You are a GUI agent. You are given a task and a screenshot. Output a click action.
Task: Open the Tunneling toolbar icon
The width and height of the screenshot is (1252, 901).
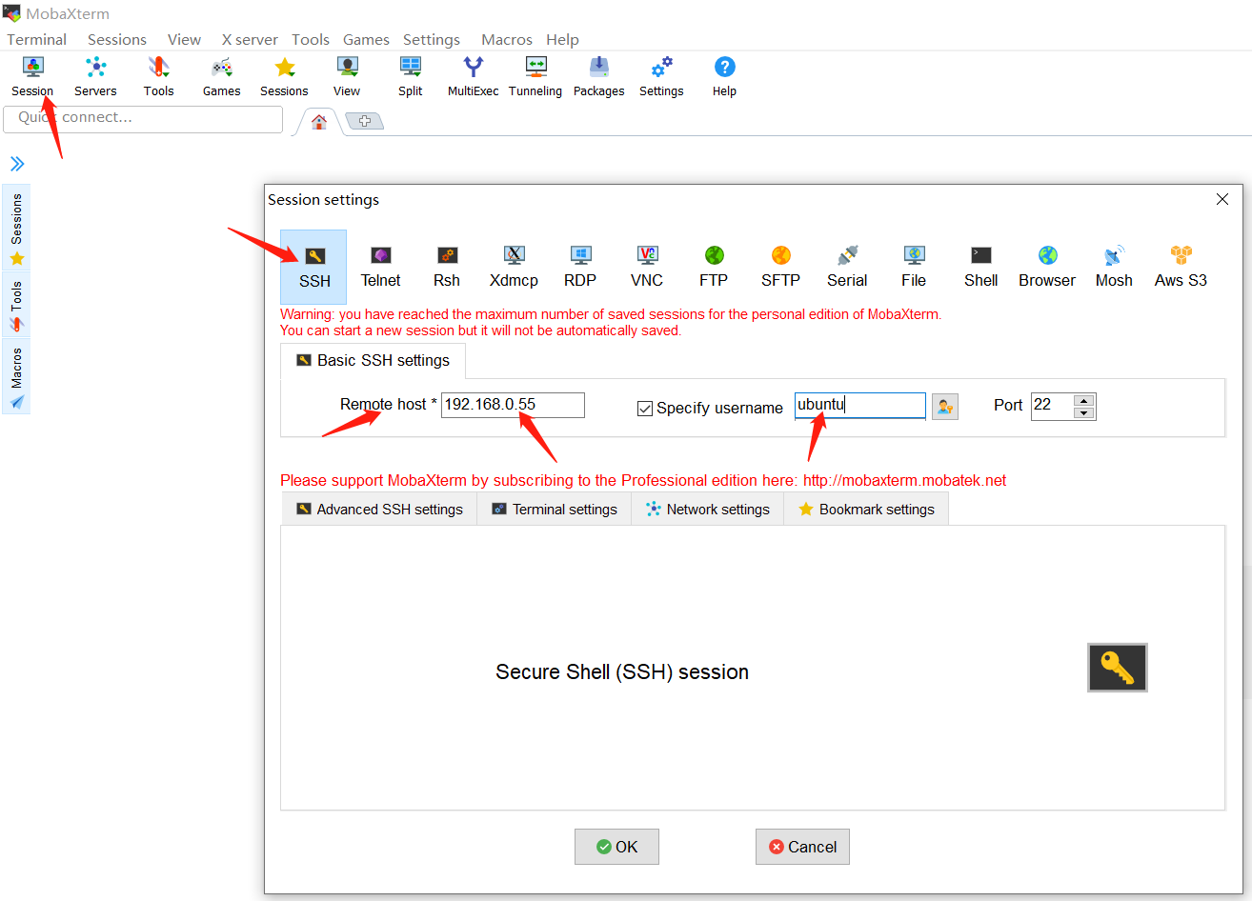[535, 76]
